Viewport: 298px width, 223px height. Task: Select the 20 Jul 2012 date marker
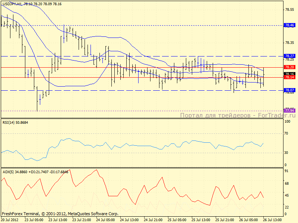point(9,220)
